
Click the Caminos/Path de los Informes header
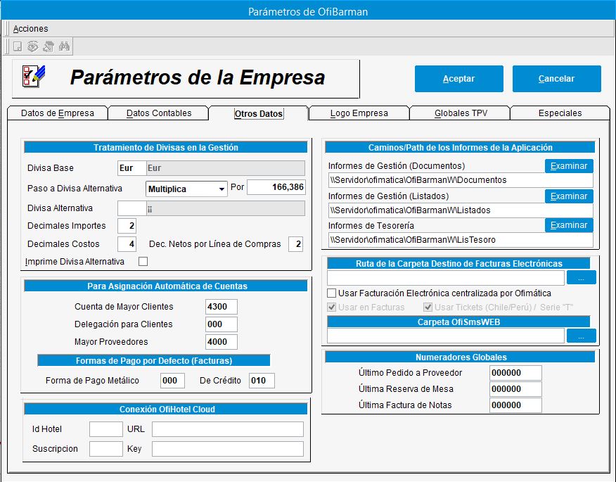click(460, 148)
